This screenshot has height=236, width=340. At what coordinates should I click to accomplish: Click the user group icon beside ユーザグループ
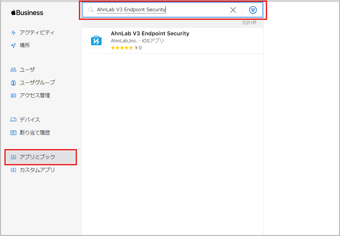[x=13, y=83]
